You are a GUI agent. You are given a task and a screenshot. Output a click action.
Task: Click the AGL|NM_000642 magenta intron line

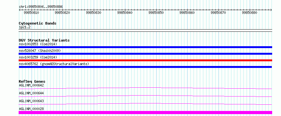[145, 88]
